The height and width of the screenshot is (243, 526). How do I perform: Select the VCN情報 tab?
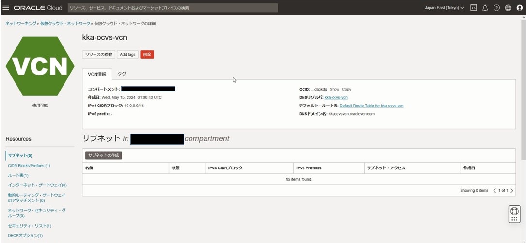pyautogui.click(x=97, y=74)
